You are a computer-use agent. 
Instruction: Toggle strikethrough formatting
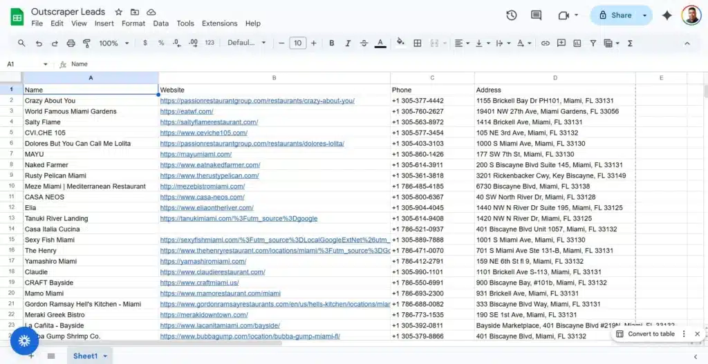364,44
